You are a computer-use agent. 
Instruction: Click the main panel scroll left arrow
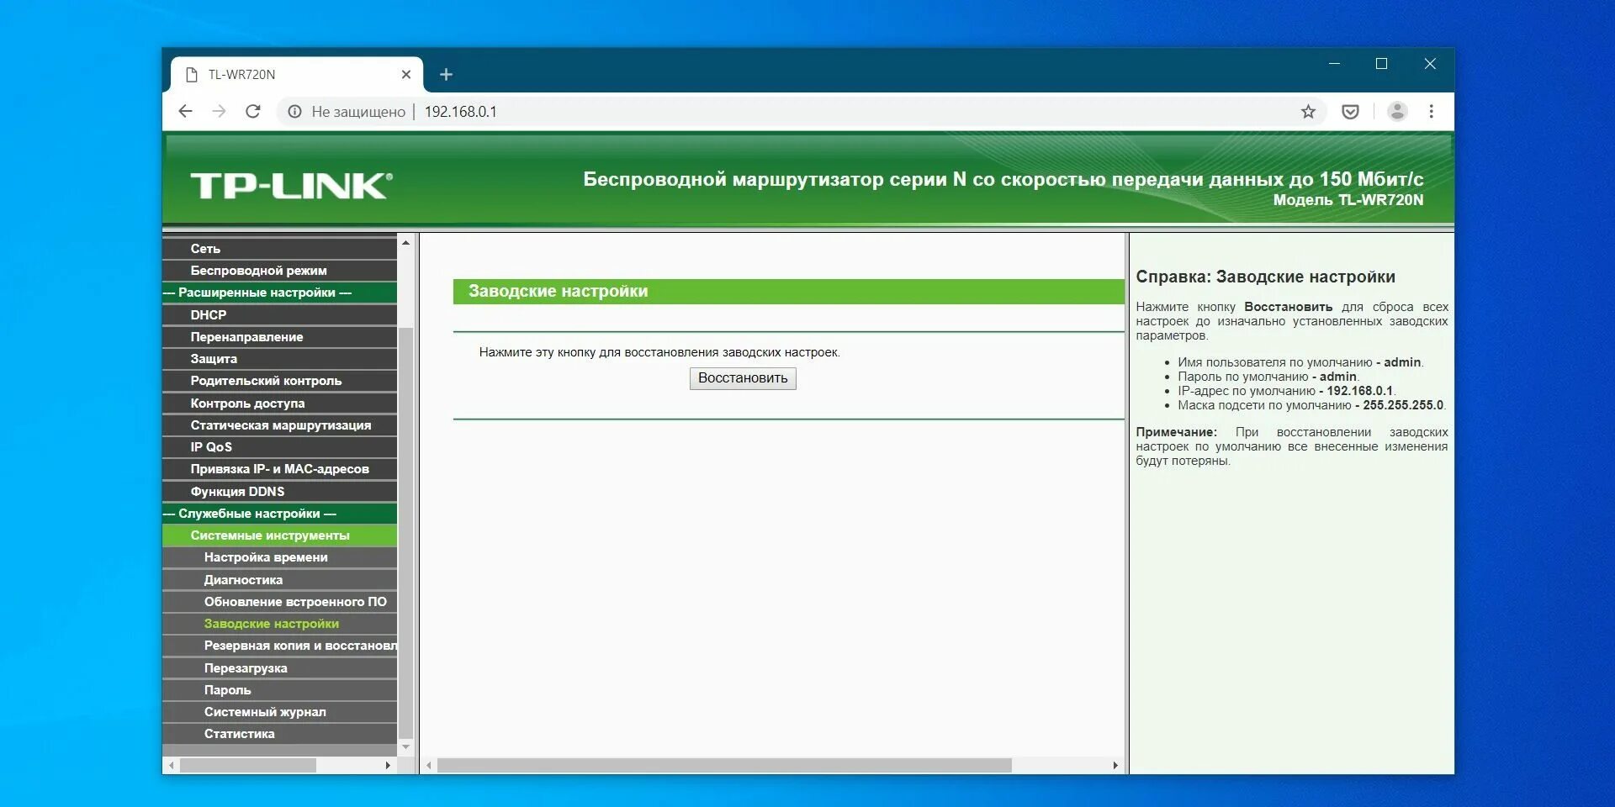pos(429,766)
